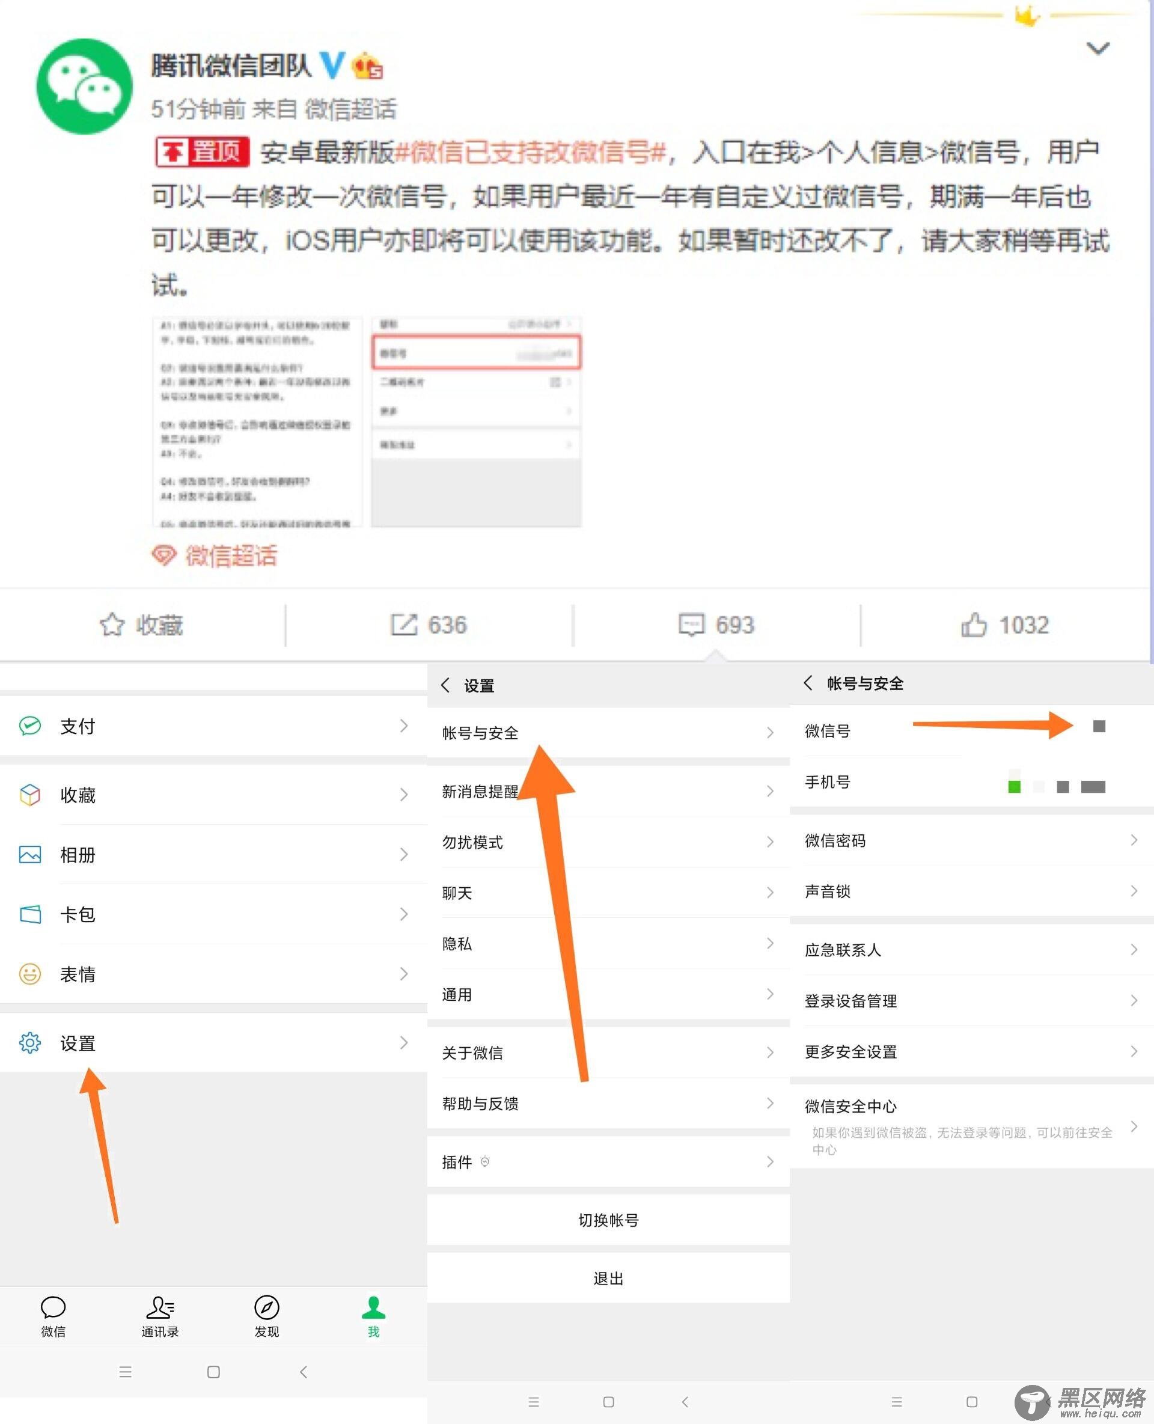
Task: Expand the 相册 row chevron
Action: coord(403,854)
